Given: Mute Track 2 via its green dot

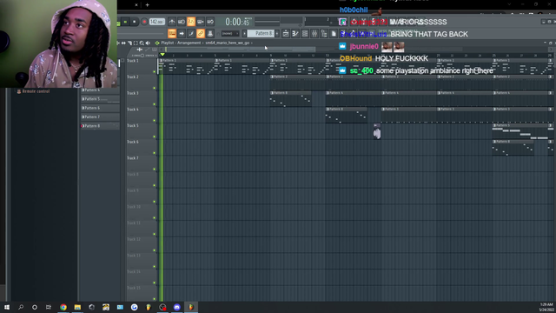Looking at the screenshot, I should pyautogui.click(x=155, y=88).
